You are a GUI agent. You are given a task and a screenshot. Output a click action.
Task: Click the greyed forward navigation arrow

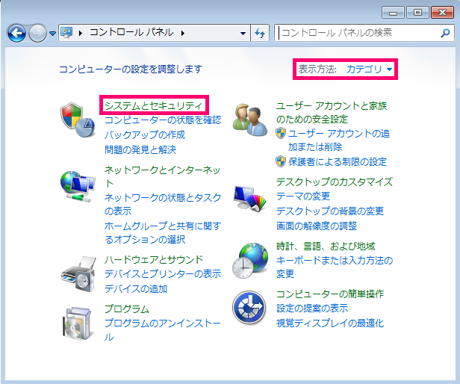(37, 33)
